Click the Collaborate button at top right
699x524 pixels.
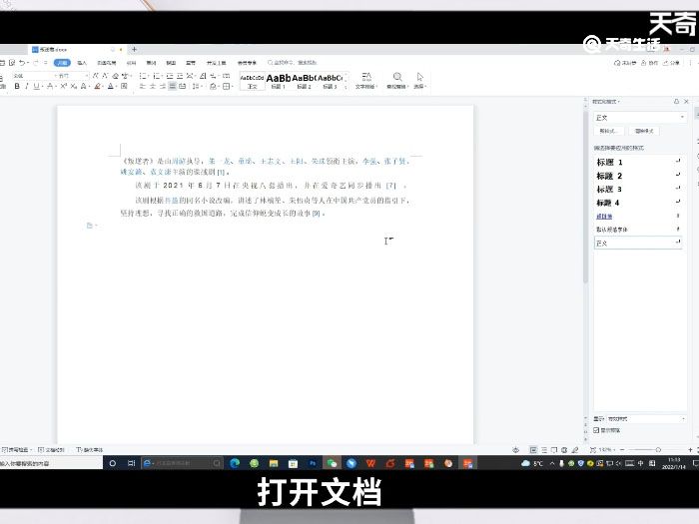pos(649,63)
